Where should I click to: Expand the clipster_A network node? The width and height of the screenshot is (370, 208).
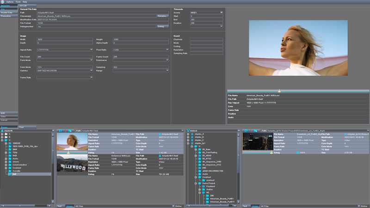click(188, 134)
